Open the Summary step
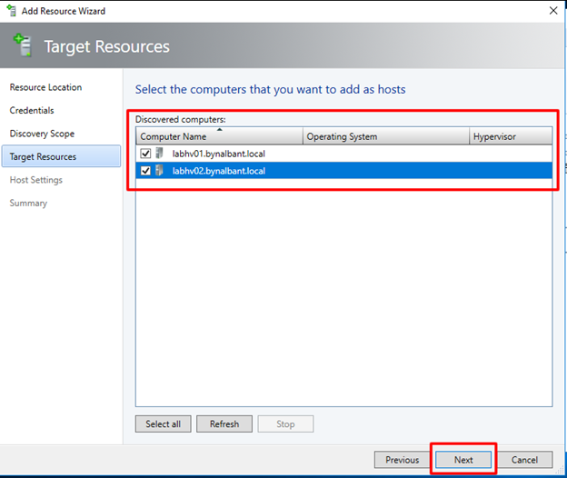 coord(28,203)
